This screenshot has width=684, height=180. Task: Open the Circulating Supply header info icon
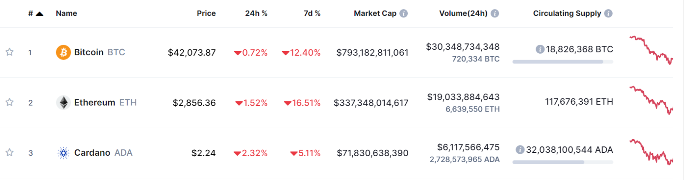pyautogui.click(x=608, y=13)
